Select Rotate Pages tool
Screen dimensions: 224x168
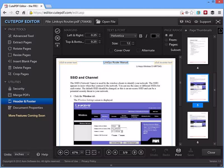(19, 48)
